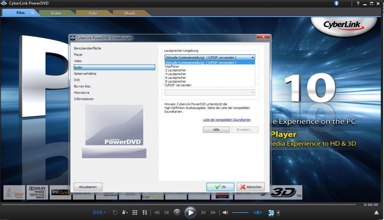Click the Java logo in background
The height and width of the screenshot is (220, 384).
14,192
